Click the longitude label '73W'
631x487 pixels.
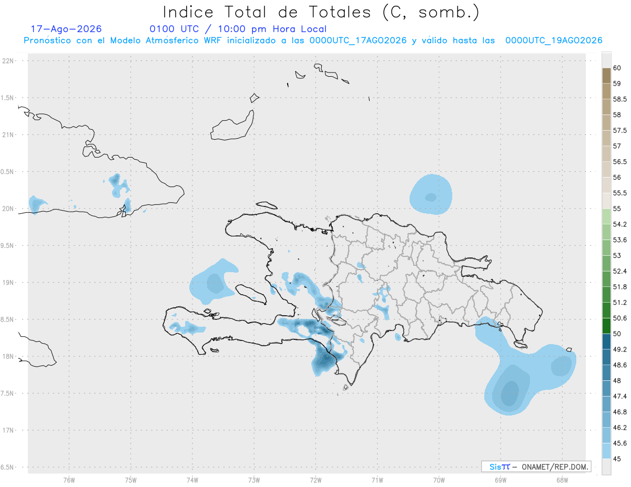click(254, 480)
